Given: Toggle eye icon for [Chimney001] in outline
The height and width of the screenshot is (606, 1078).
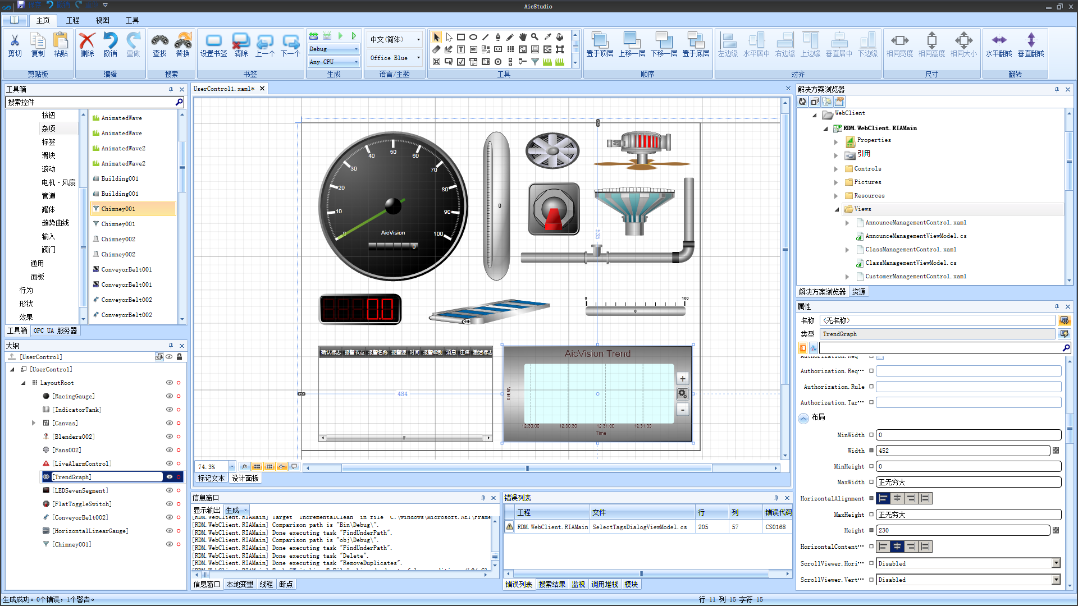Looking at the screenshot, I should pyautogui.click(x=169, y=544).
